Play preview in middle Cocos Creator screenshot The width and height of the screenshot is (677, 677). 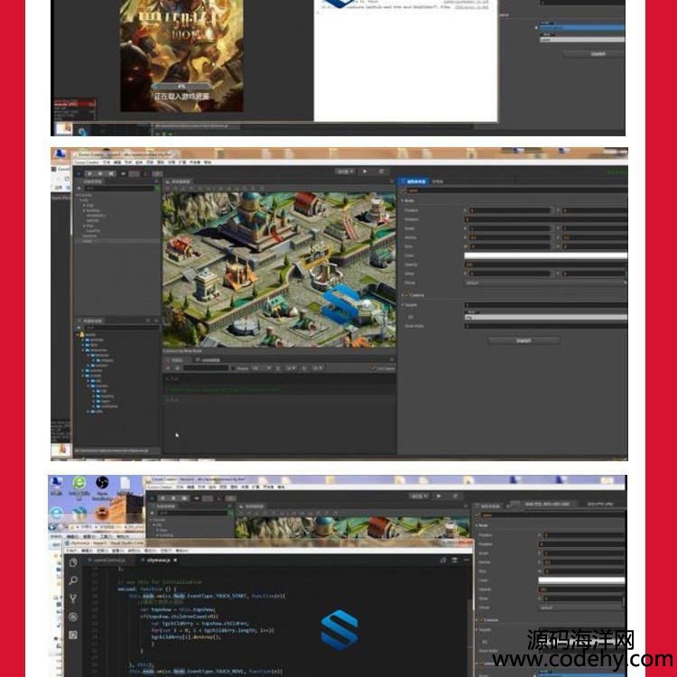pyautogui.click(x=365, y=172)
